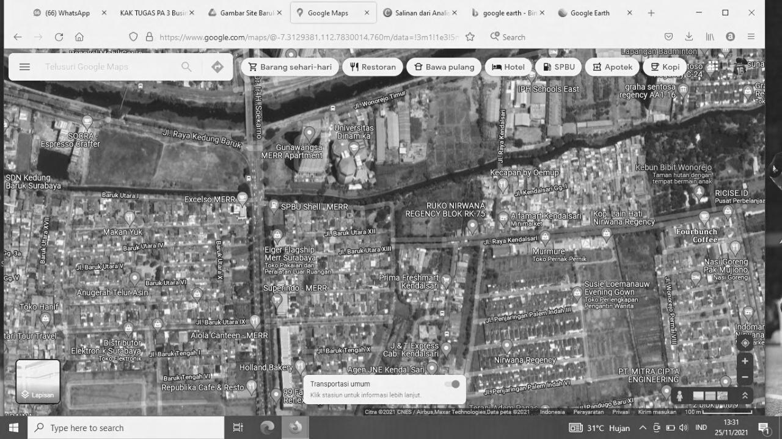Open a new browser tab
782x439 pixels.
(651, 13)
